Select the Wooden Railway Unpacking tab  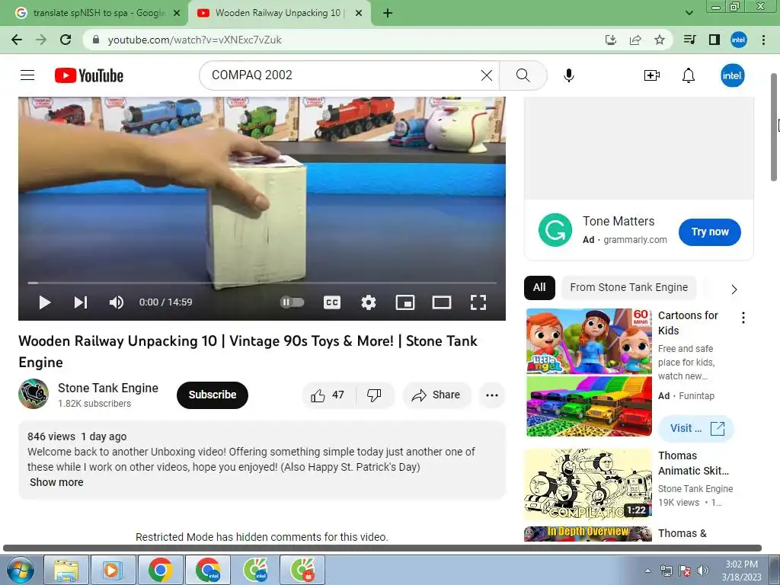tap(277, 13)
